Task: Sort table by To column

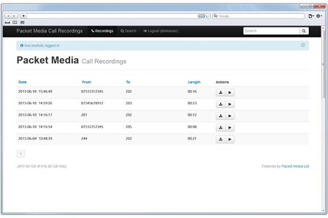Action: pyautogui.click(x=128, y=82)
